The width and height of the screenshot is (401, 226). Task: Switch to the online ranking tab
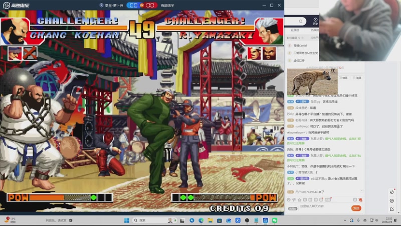295,30
